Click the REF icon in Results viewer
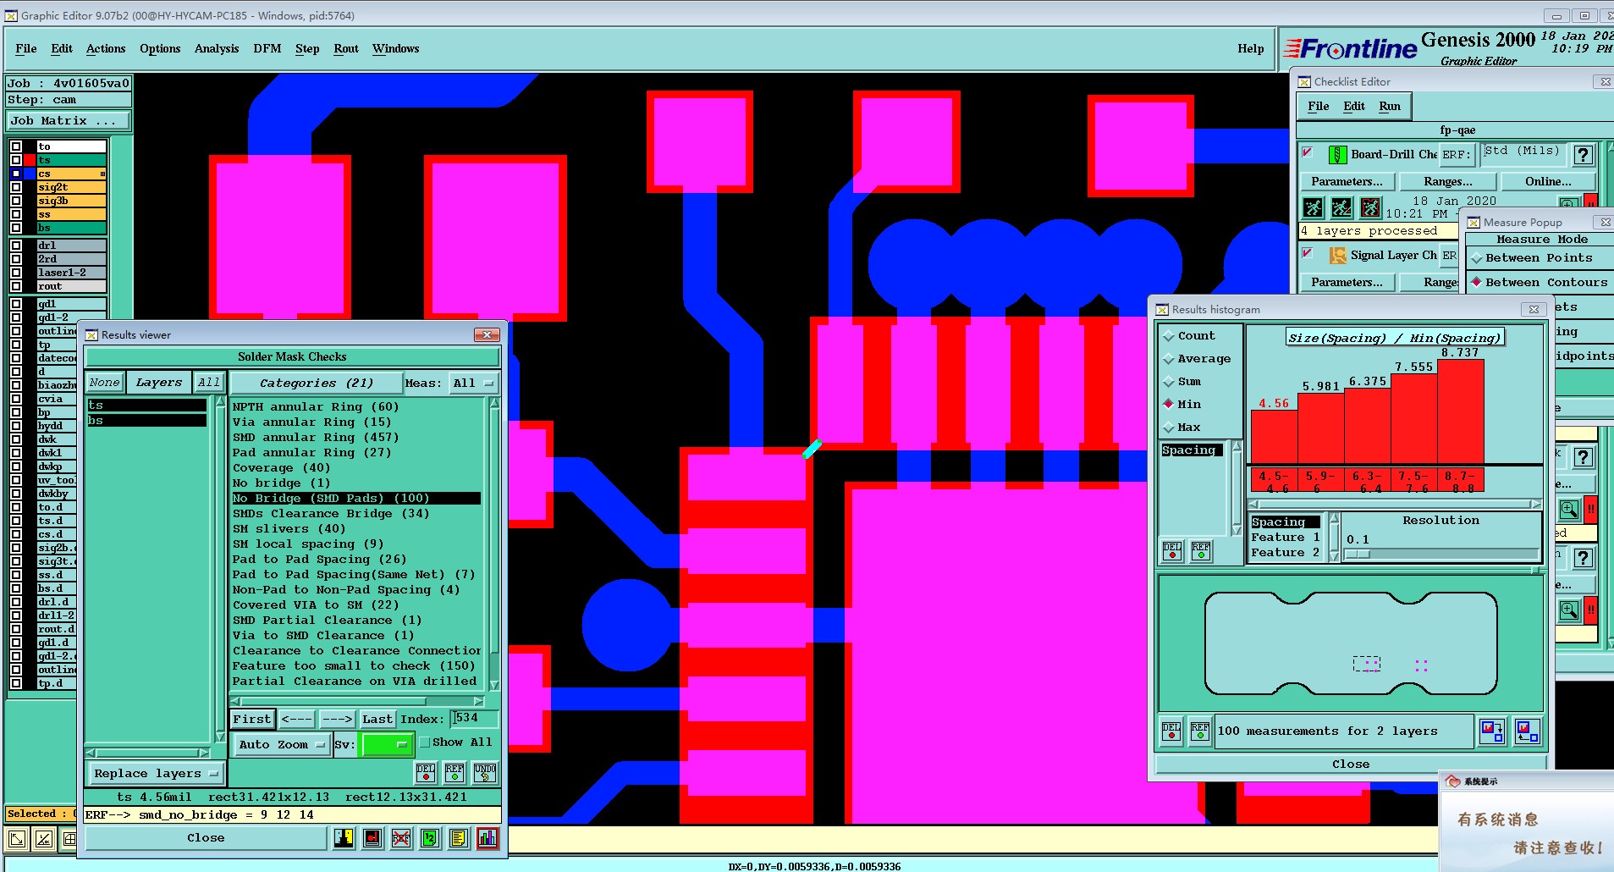This screenshot has height=872, width=1614. (454, 772)
